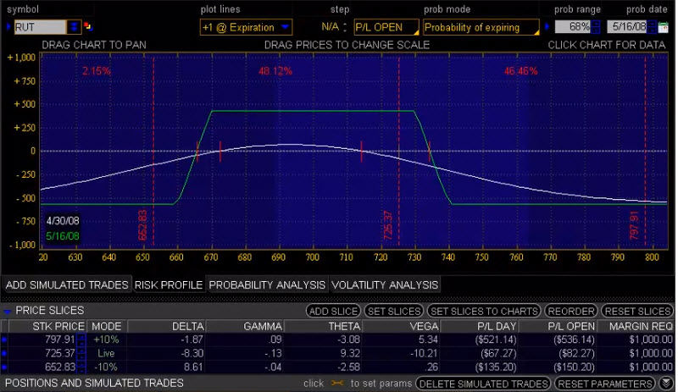Click the Live mode cell
Image resolution: width=678 pixels, height=392 pixels.
(106, 354)
